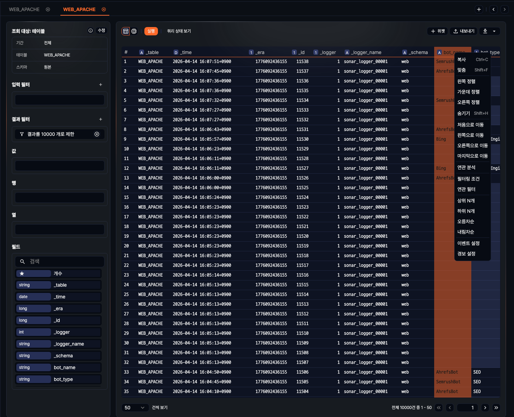Remove the 10000 result limit filter

(x=97, y=134)
